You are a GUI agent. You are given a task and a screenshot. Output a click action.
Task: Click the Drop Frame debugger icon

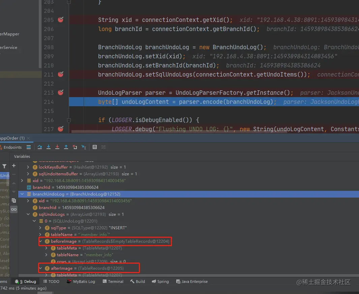(x=75, y=147)
